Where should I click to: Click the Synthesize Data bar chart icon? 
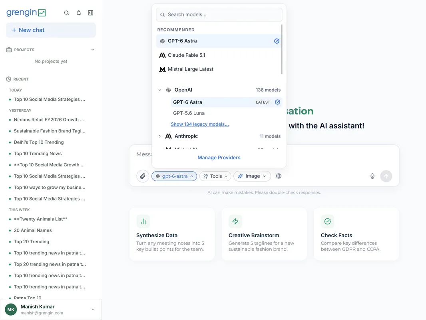[143, 221]
